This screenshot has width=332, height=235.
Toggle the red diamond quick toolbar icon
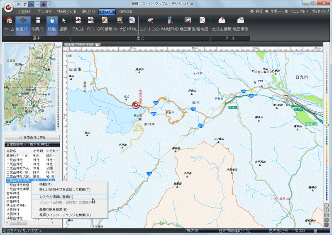[x=44, y=4]
